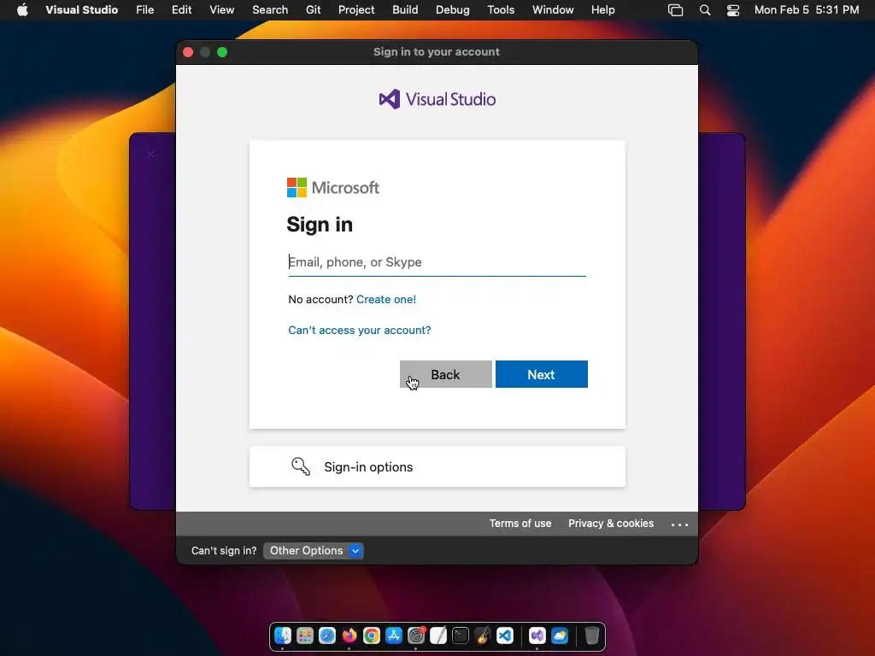Open System Settings from the Dock

(416, 635)
